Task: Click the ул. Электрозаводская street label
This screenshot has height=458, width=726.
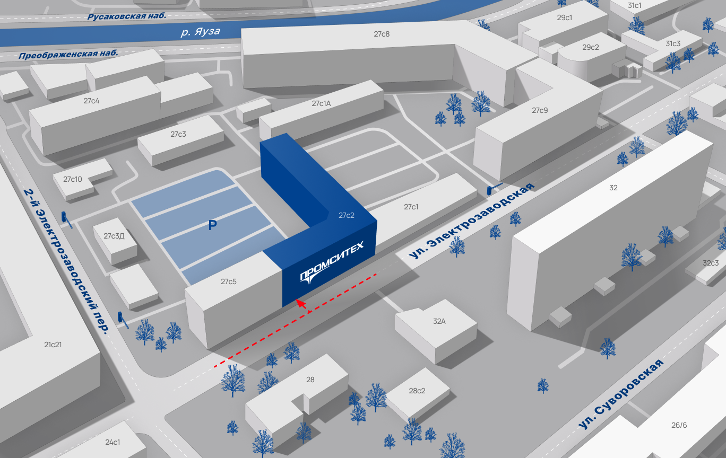Action: click(x=471, y=222)
